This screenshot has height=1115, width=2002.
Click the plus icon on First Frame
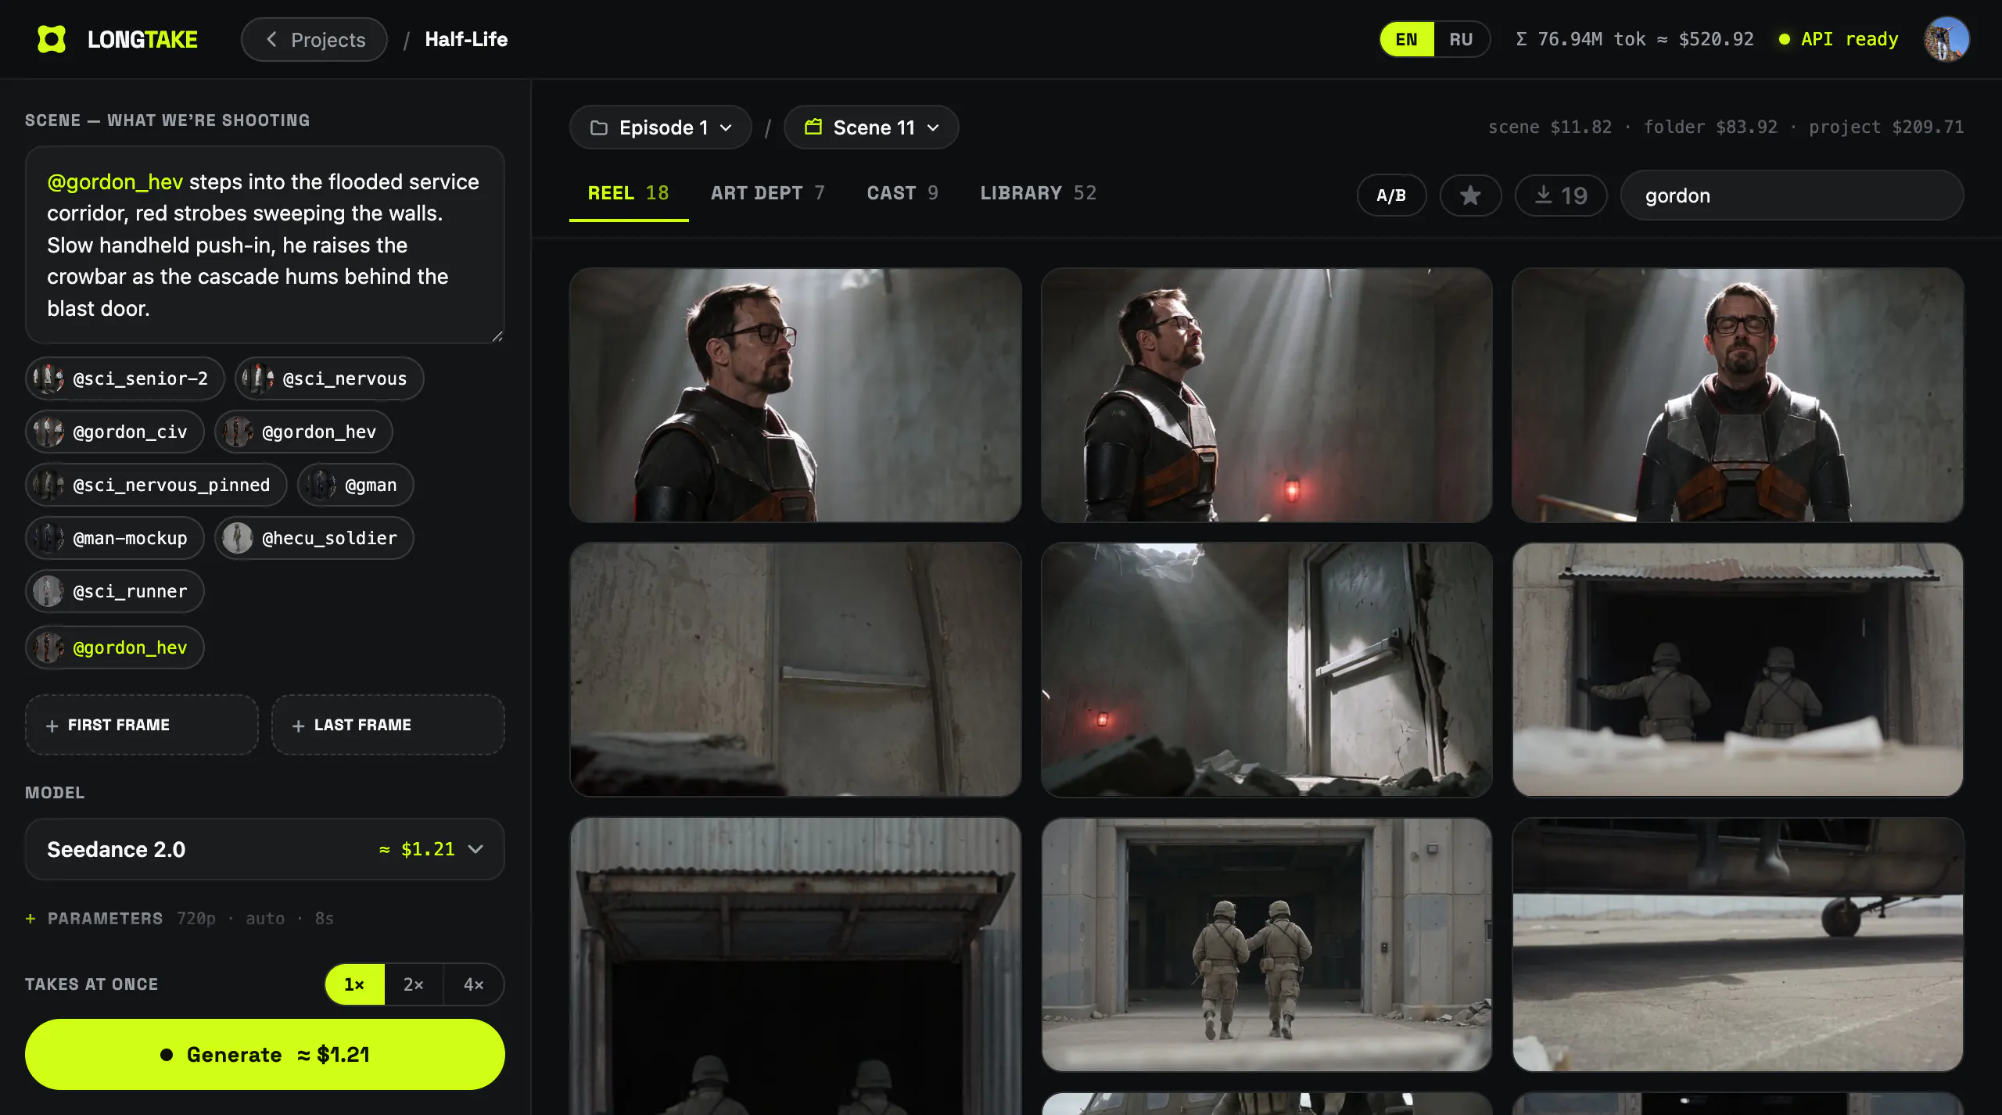point(52,726)
